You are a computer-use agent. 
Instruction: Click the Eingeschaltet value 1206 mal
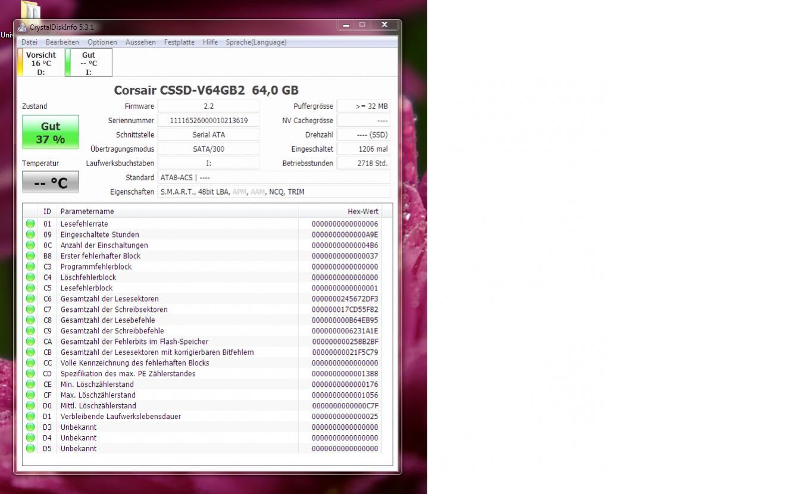[364, 149]
